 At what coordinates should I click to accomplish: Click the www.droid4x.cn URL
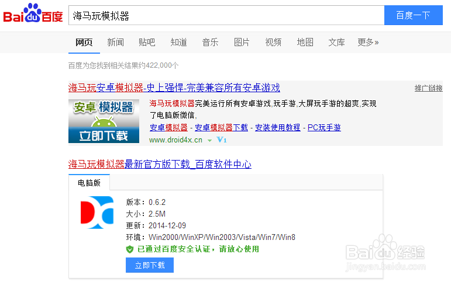(x=175, y=140)
